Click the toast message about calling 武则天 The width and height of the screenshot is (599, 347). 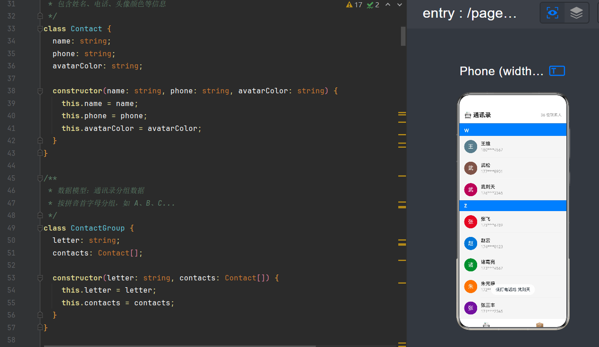(x=513, y=289)
